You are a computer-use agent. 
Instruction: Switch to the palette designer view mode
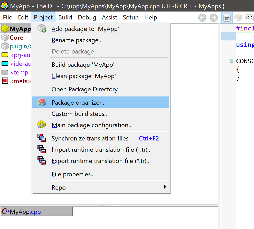pyautogui.click(x=238, y=18)
